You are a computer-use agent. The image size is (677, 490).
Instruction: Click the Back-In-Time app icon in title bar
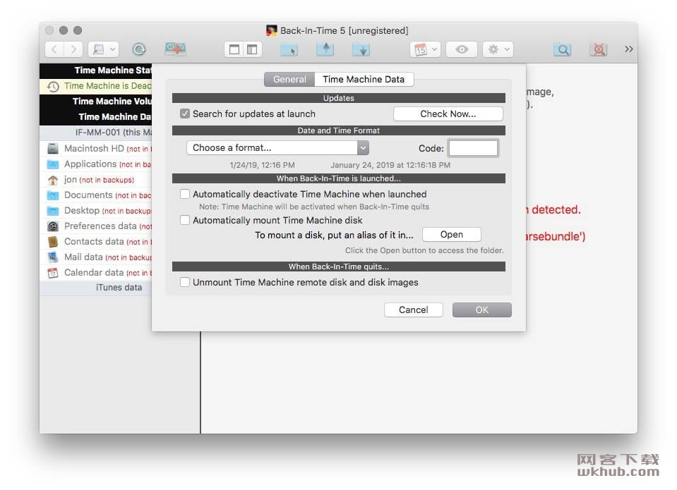272,30
